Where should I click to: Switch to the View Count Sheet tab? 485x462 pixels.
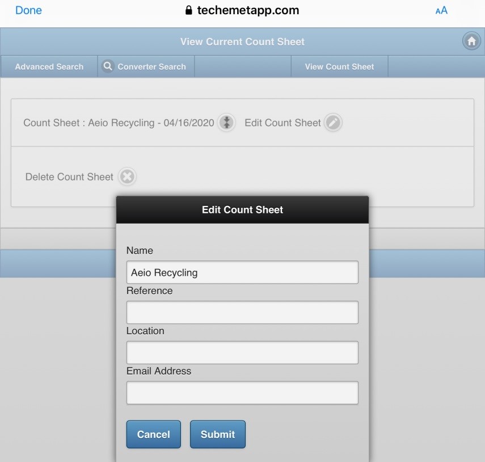339,66
